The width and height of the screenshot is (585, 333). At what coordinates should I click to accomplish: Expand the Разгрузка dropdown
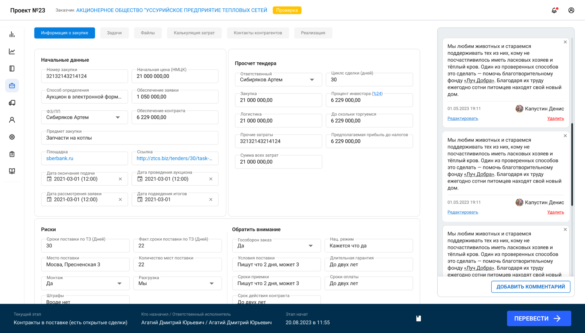coord(211,284)
